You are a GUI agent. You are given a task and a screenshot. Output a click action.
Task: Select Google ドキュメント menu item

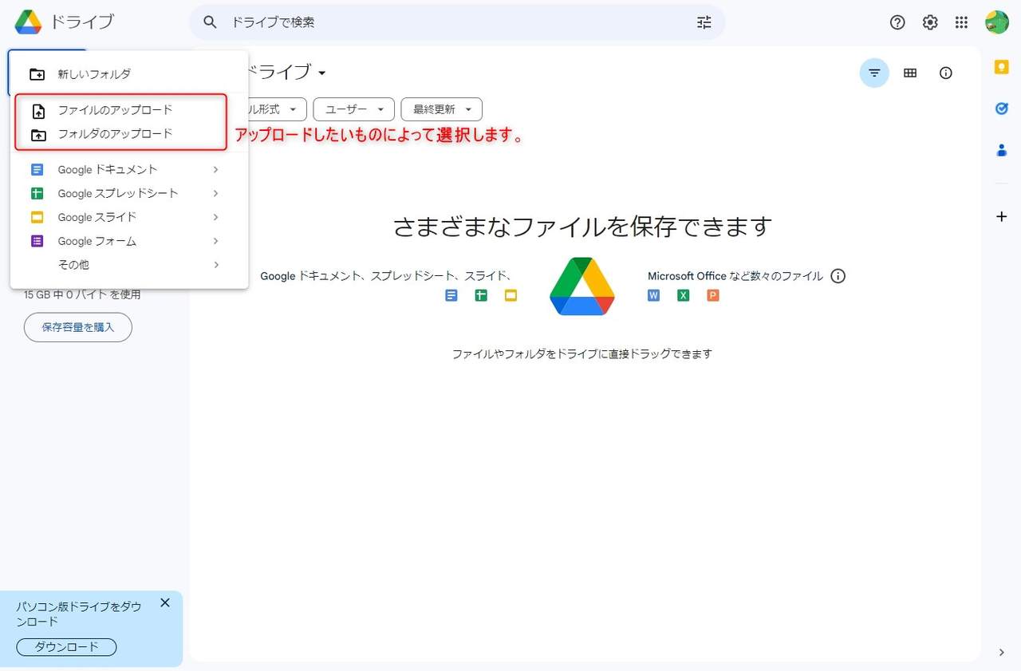129,169
